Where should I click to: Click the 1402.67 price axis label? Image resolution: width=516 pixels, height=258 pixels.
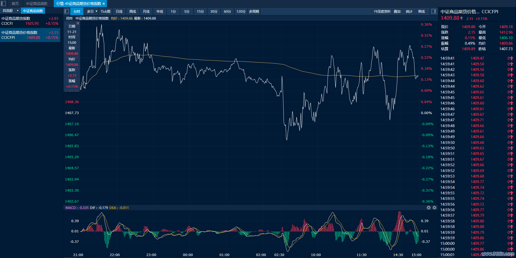72,201
